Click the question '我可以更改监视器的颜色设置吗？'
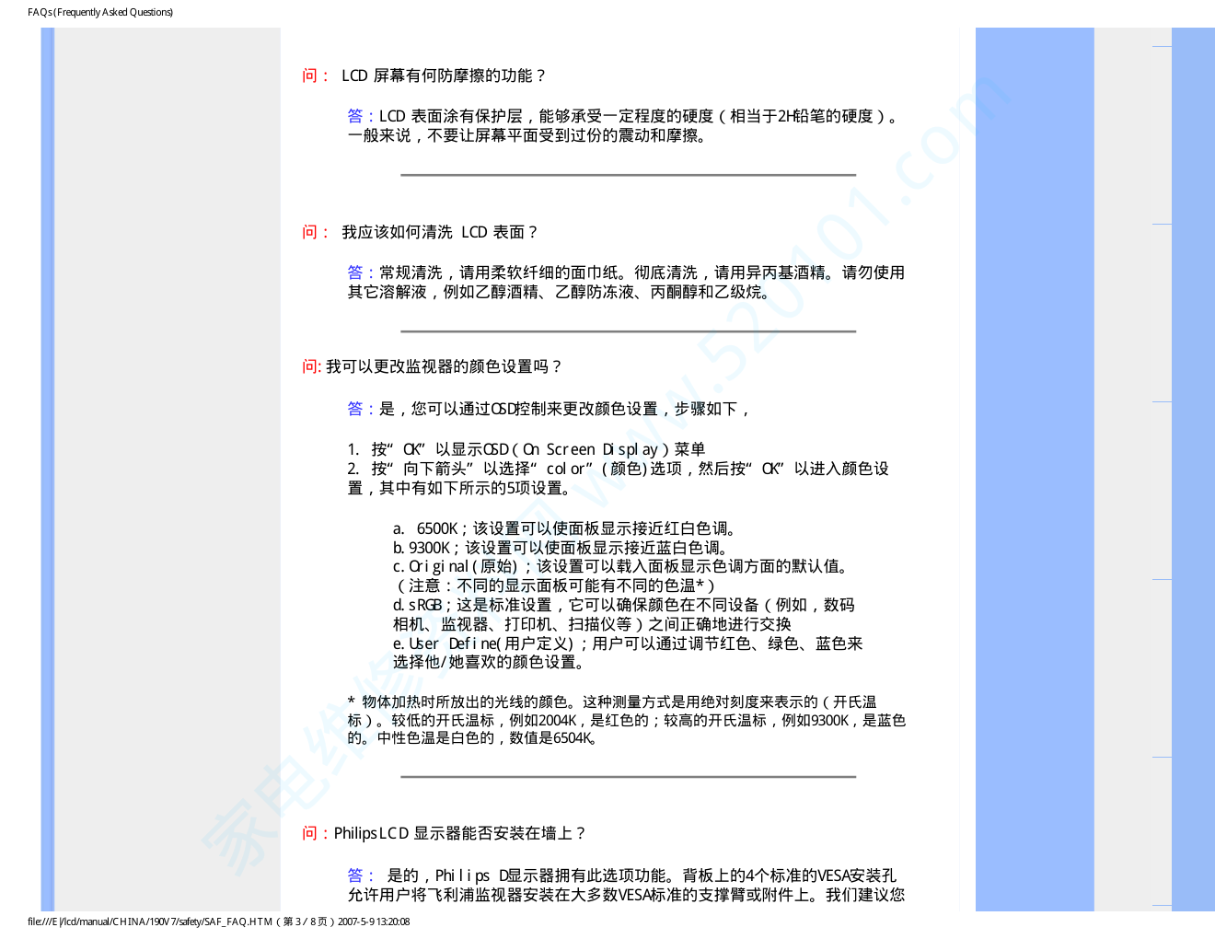This screenshot has height=939, width=1215. [445, 366]
